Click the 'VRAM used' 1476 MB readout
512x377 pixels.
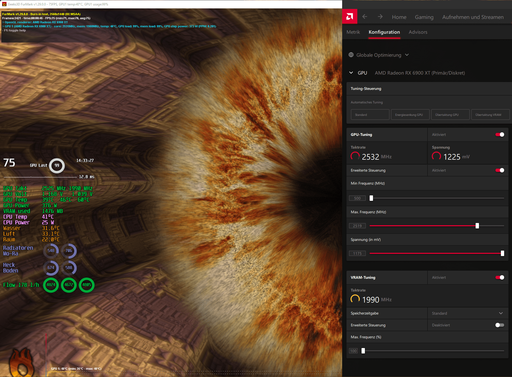(33, 211)
